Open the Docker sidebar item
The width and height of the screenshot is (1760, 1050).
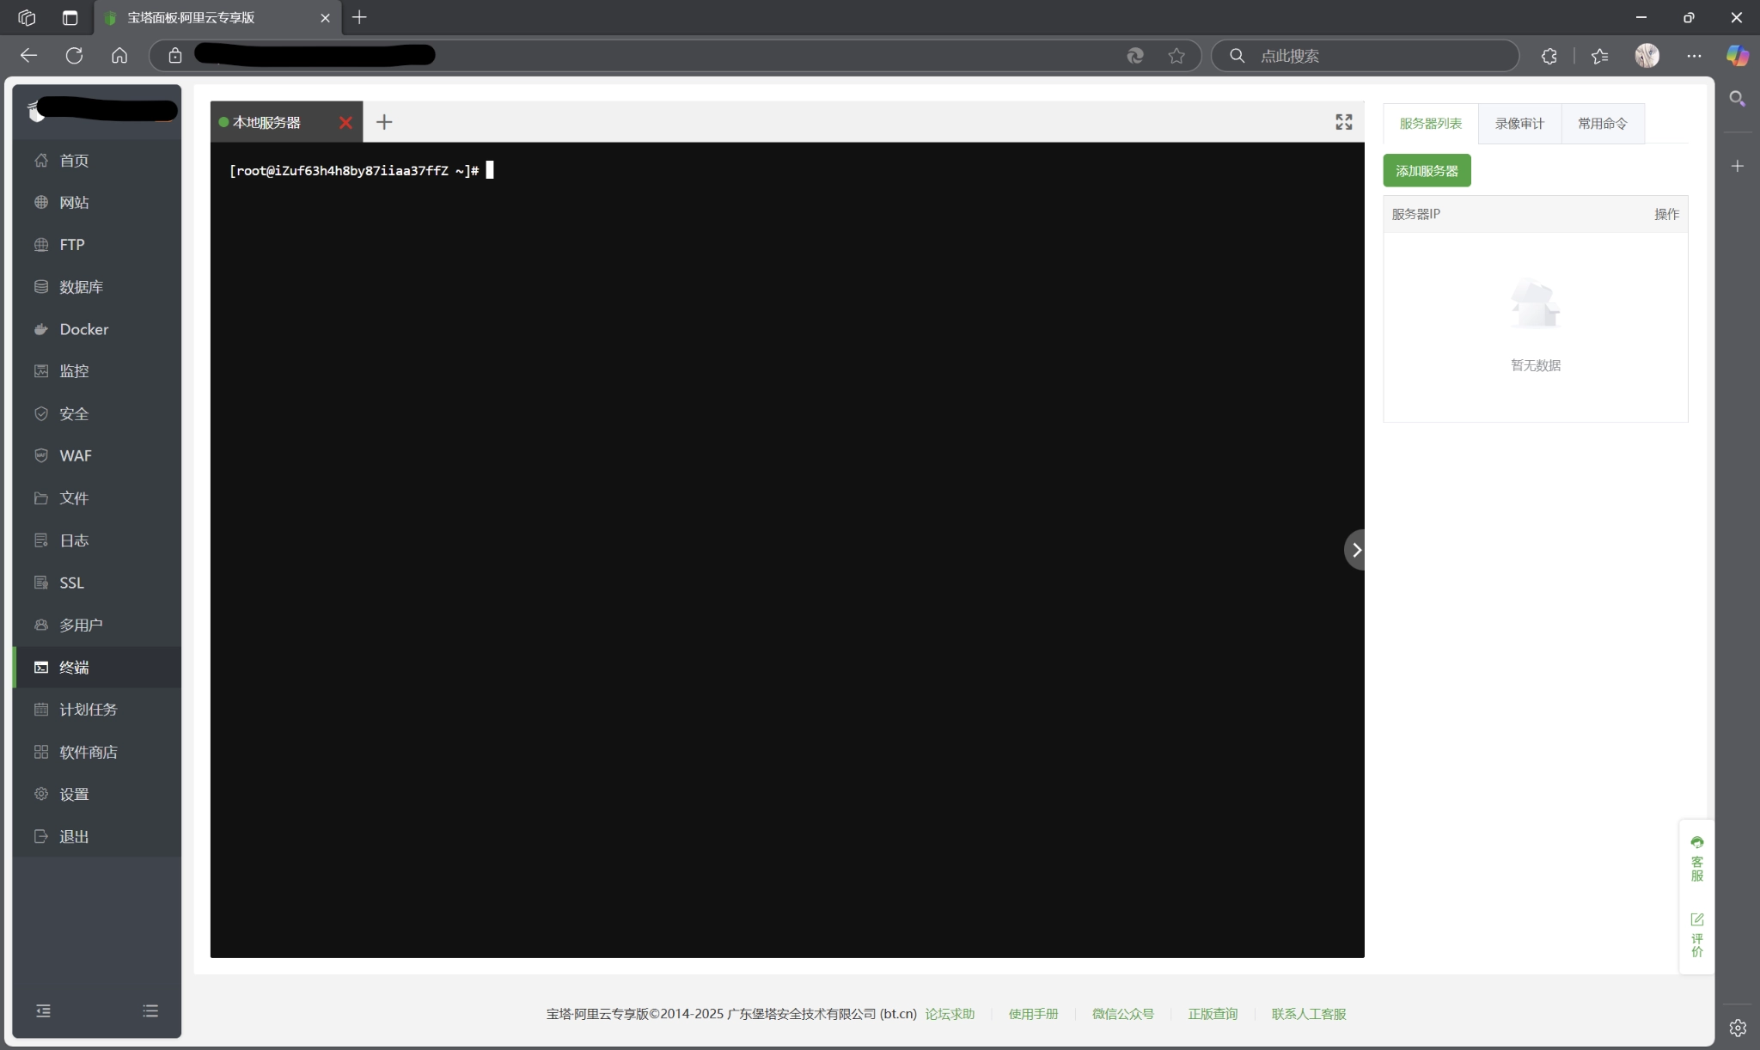tap(83, 329)
